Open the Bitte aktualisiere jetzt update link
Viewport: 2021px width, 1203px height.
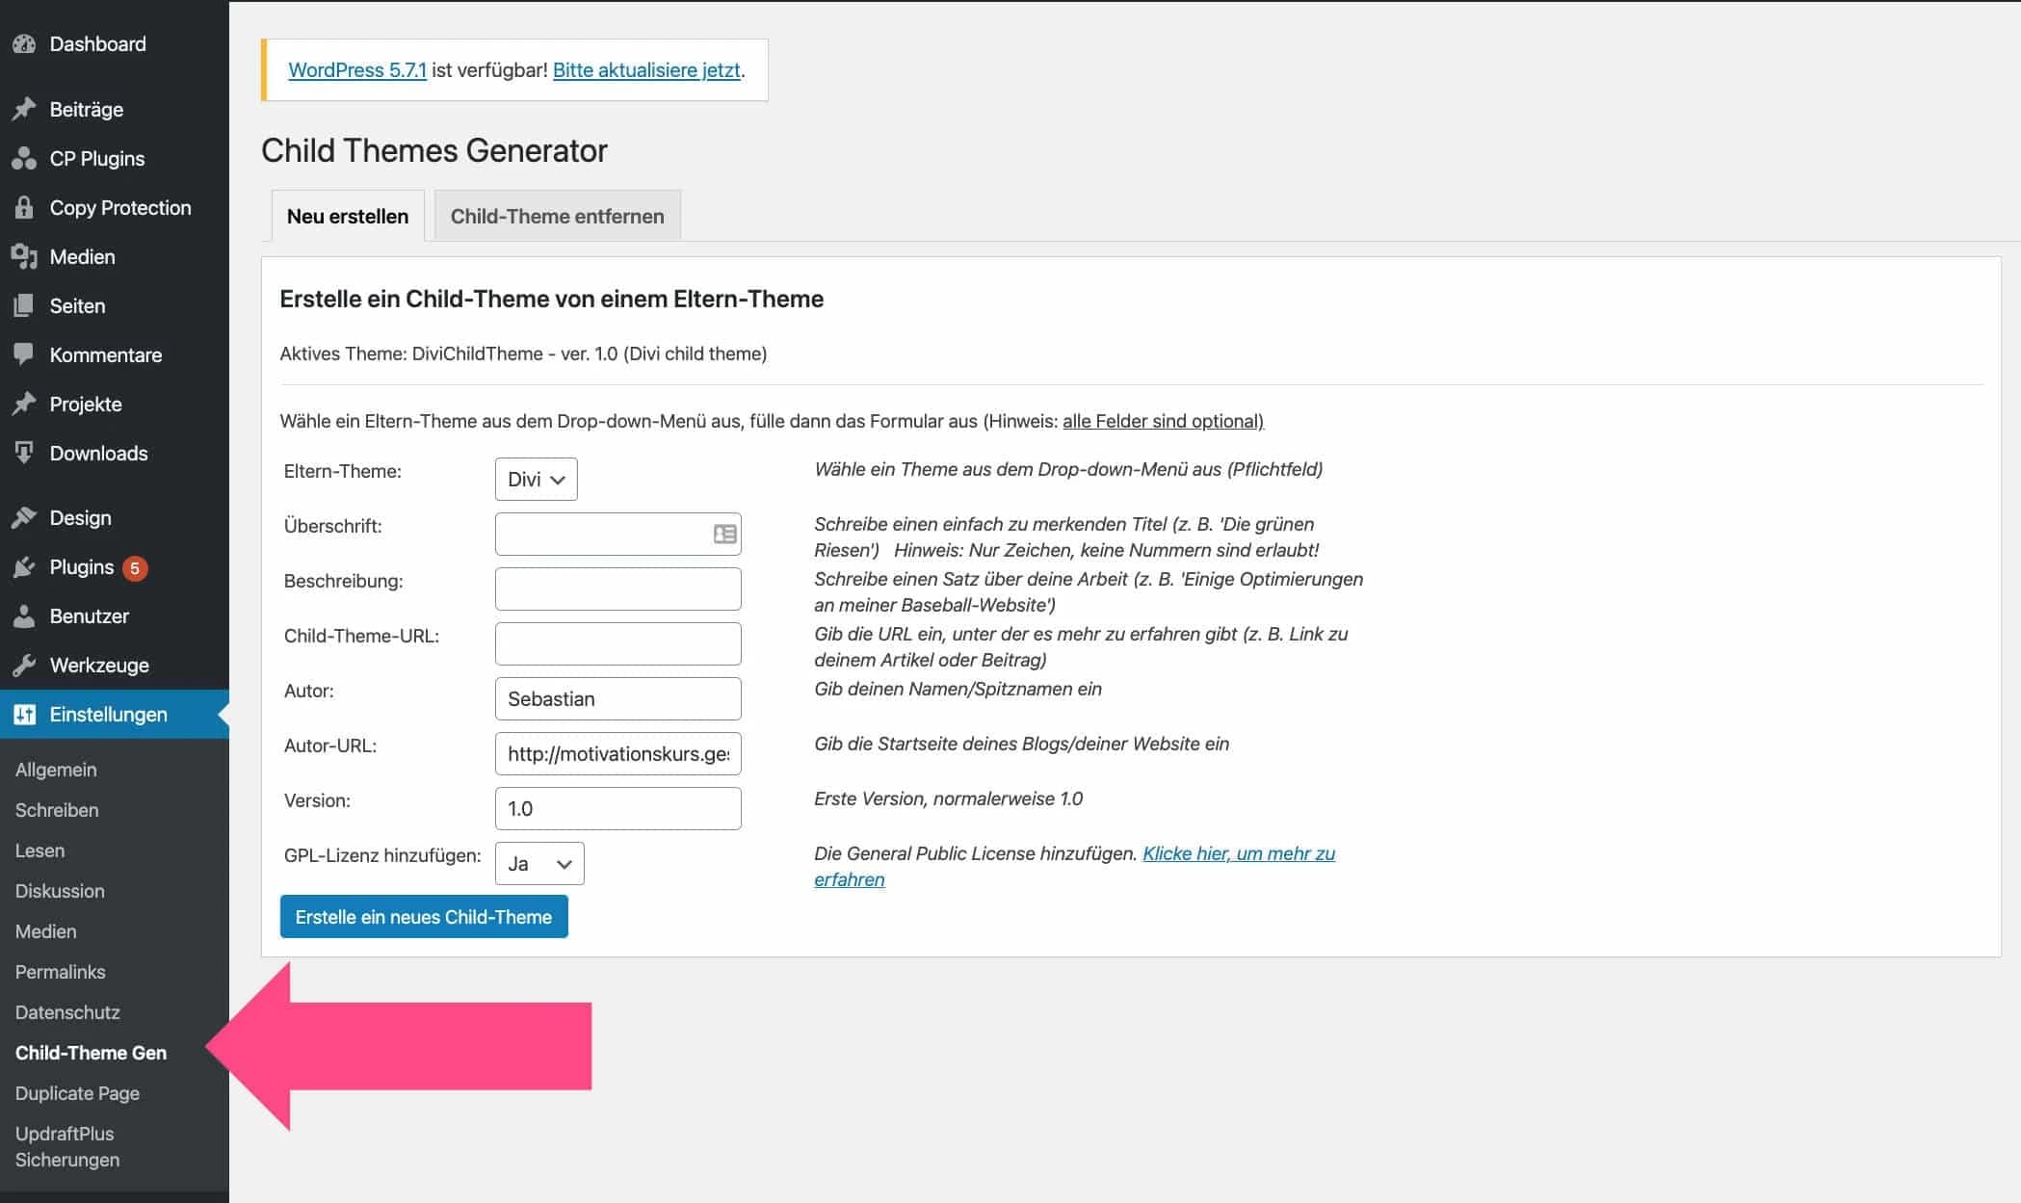[648, 69]
